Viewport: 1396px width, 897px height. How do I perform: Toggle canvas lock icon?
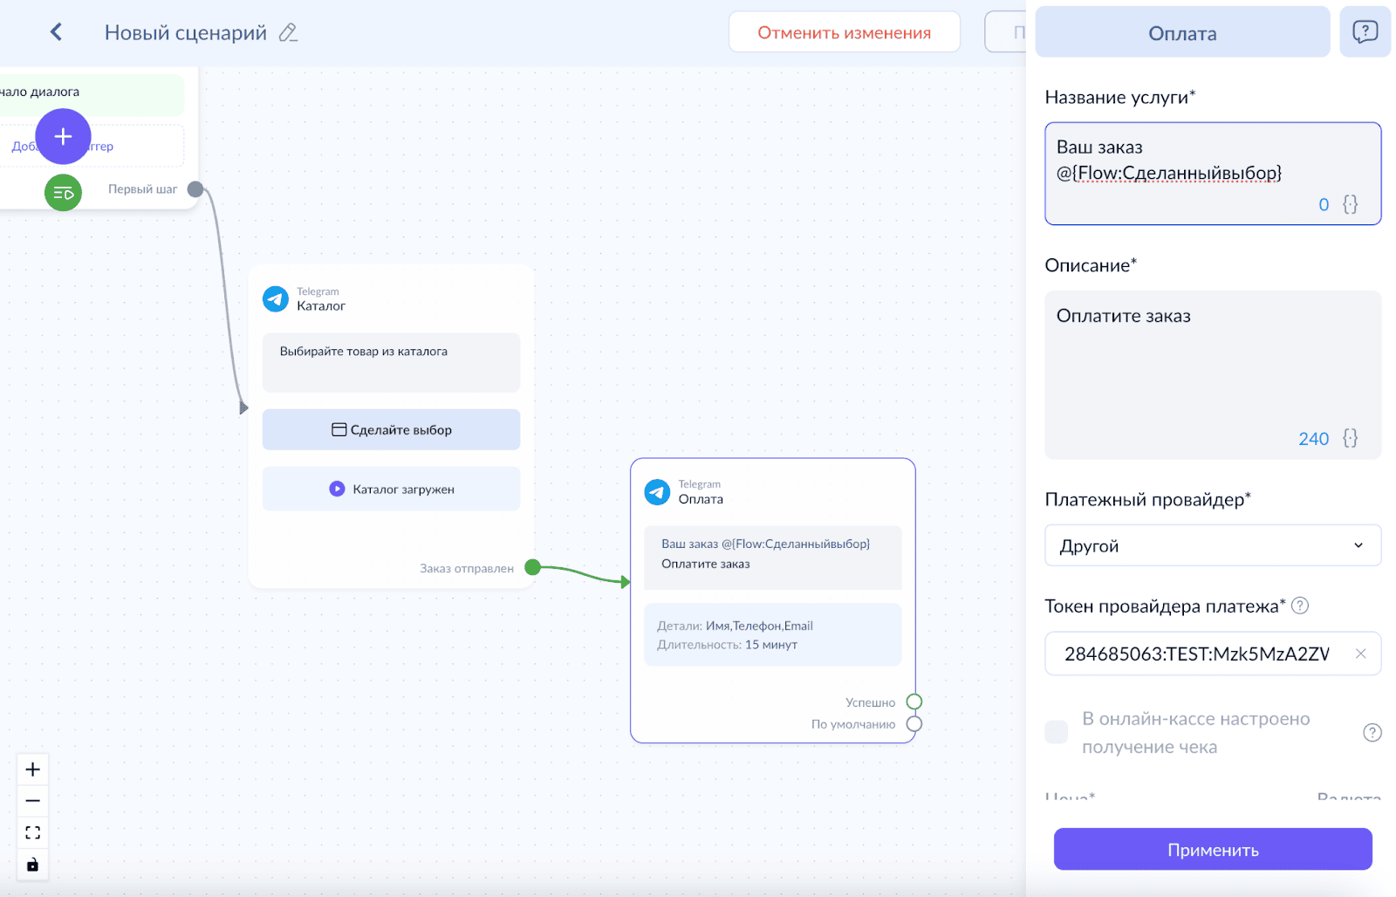(x=32, y=865)
